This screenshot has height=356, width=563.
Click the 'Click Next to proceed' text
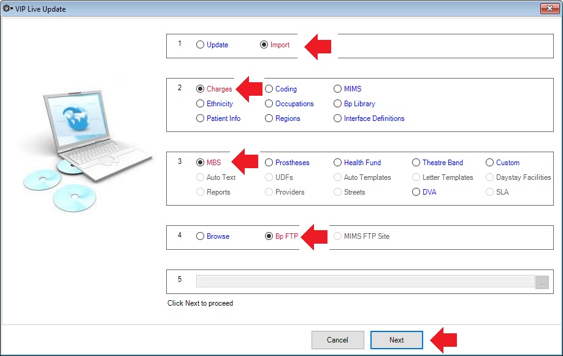[x=200, y=303]
